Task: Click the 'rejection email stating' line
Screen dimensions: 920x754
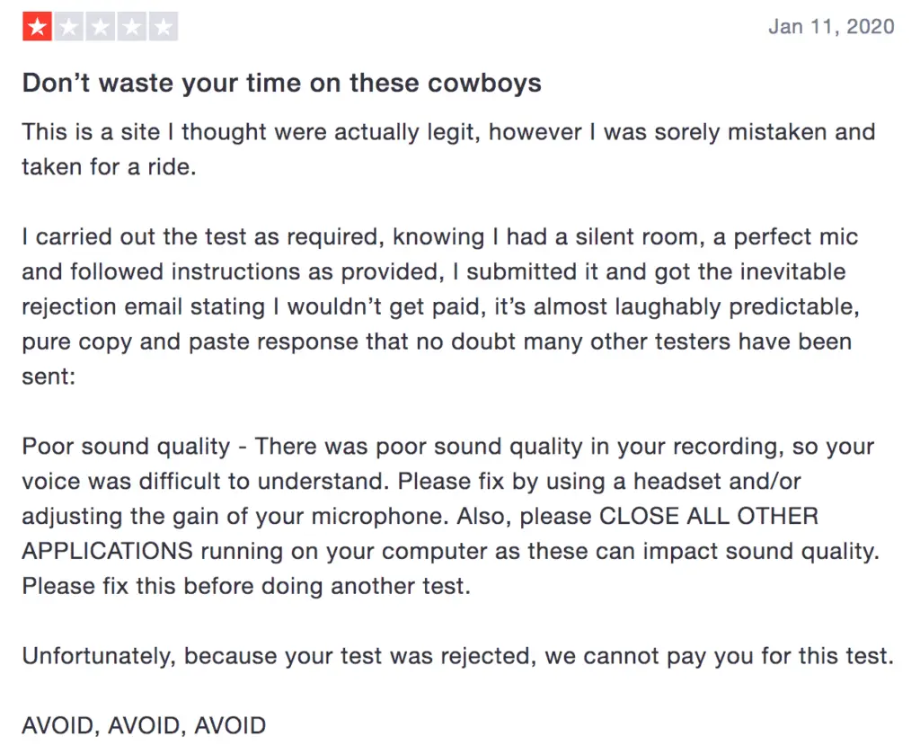Action: (440, 306)
